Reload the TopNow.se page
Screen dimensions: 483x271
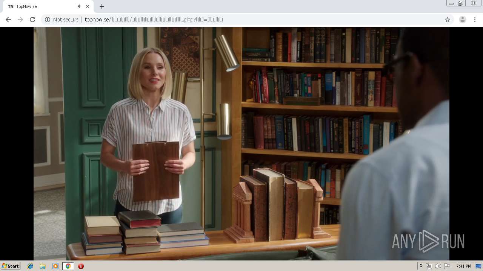coord(32,20)
